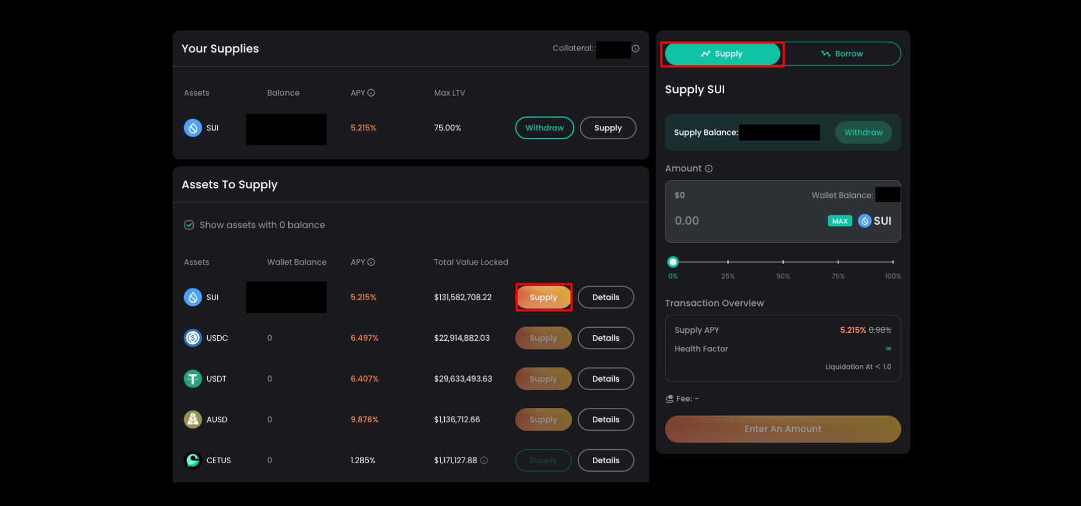This screenshot has width=1081, height=506.
Task: Click the USDC token icon
Action: point(193,338)
